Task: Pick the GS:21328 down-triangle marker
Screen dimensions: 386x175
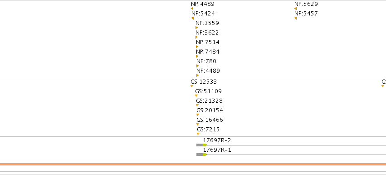Action: (x=197, y=105)
